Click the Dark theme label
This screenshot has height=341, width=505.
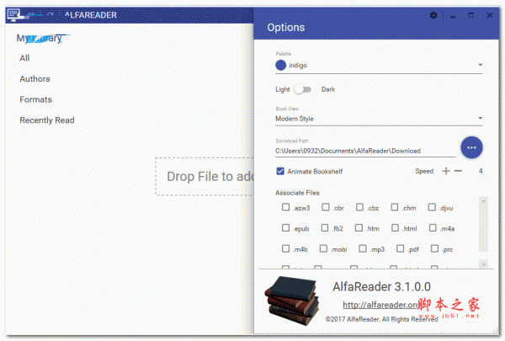(328, 89)
